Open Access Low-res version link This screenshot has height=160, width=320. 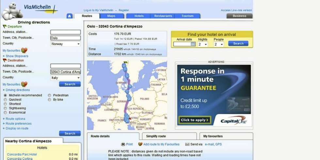pos(236,10)
